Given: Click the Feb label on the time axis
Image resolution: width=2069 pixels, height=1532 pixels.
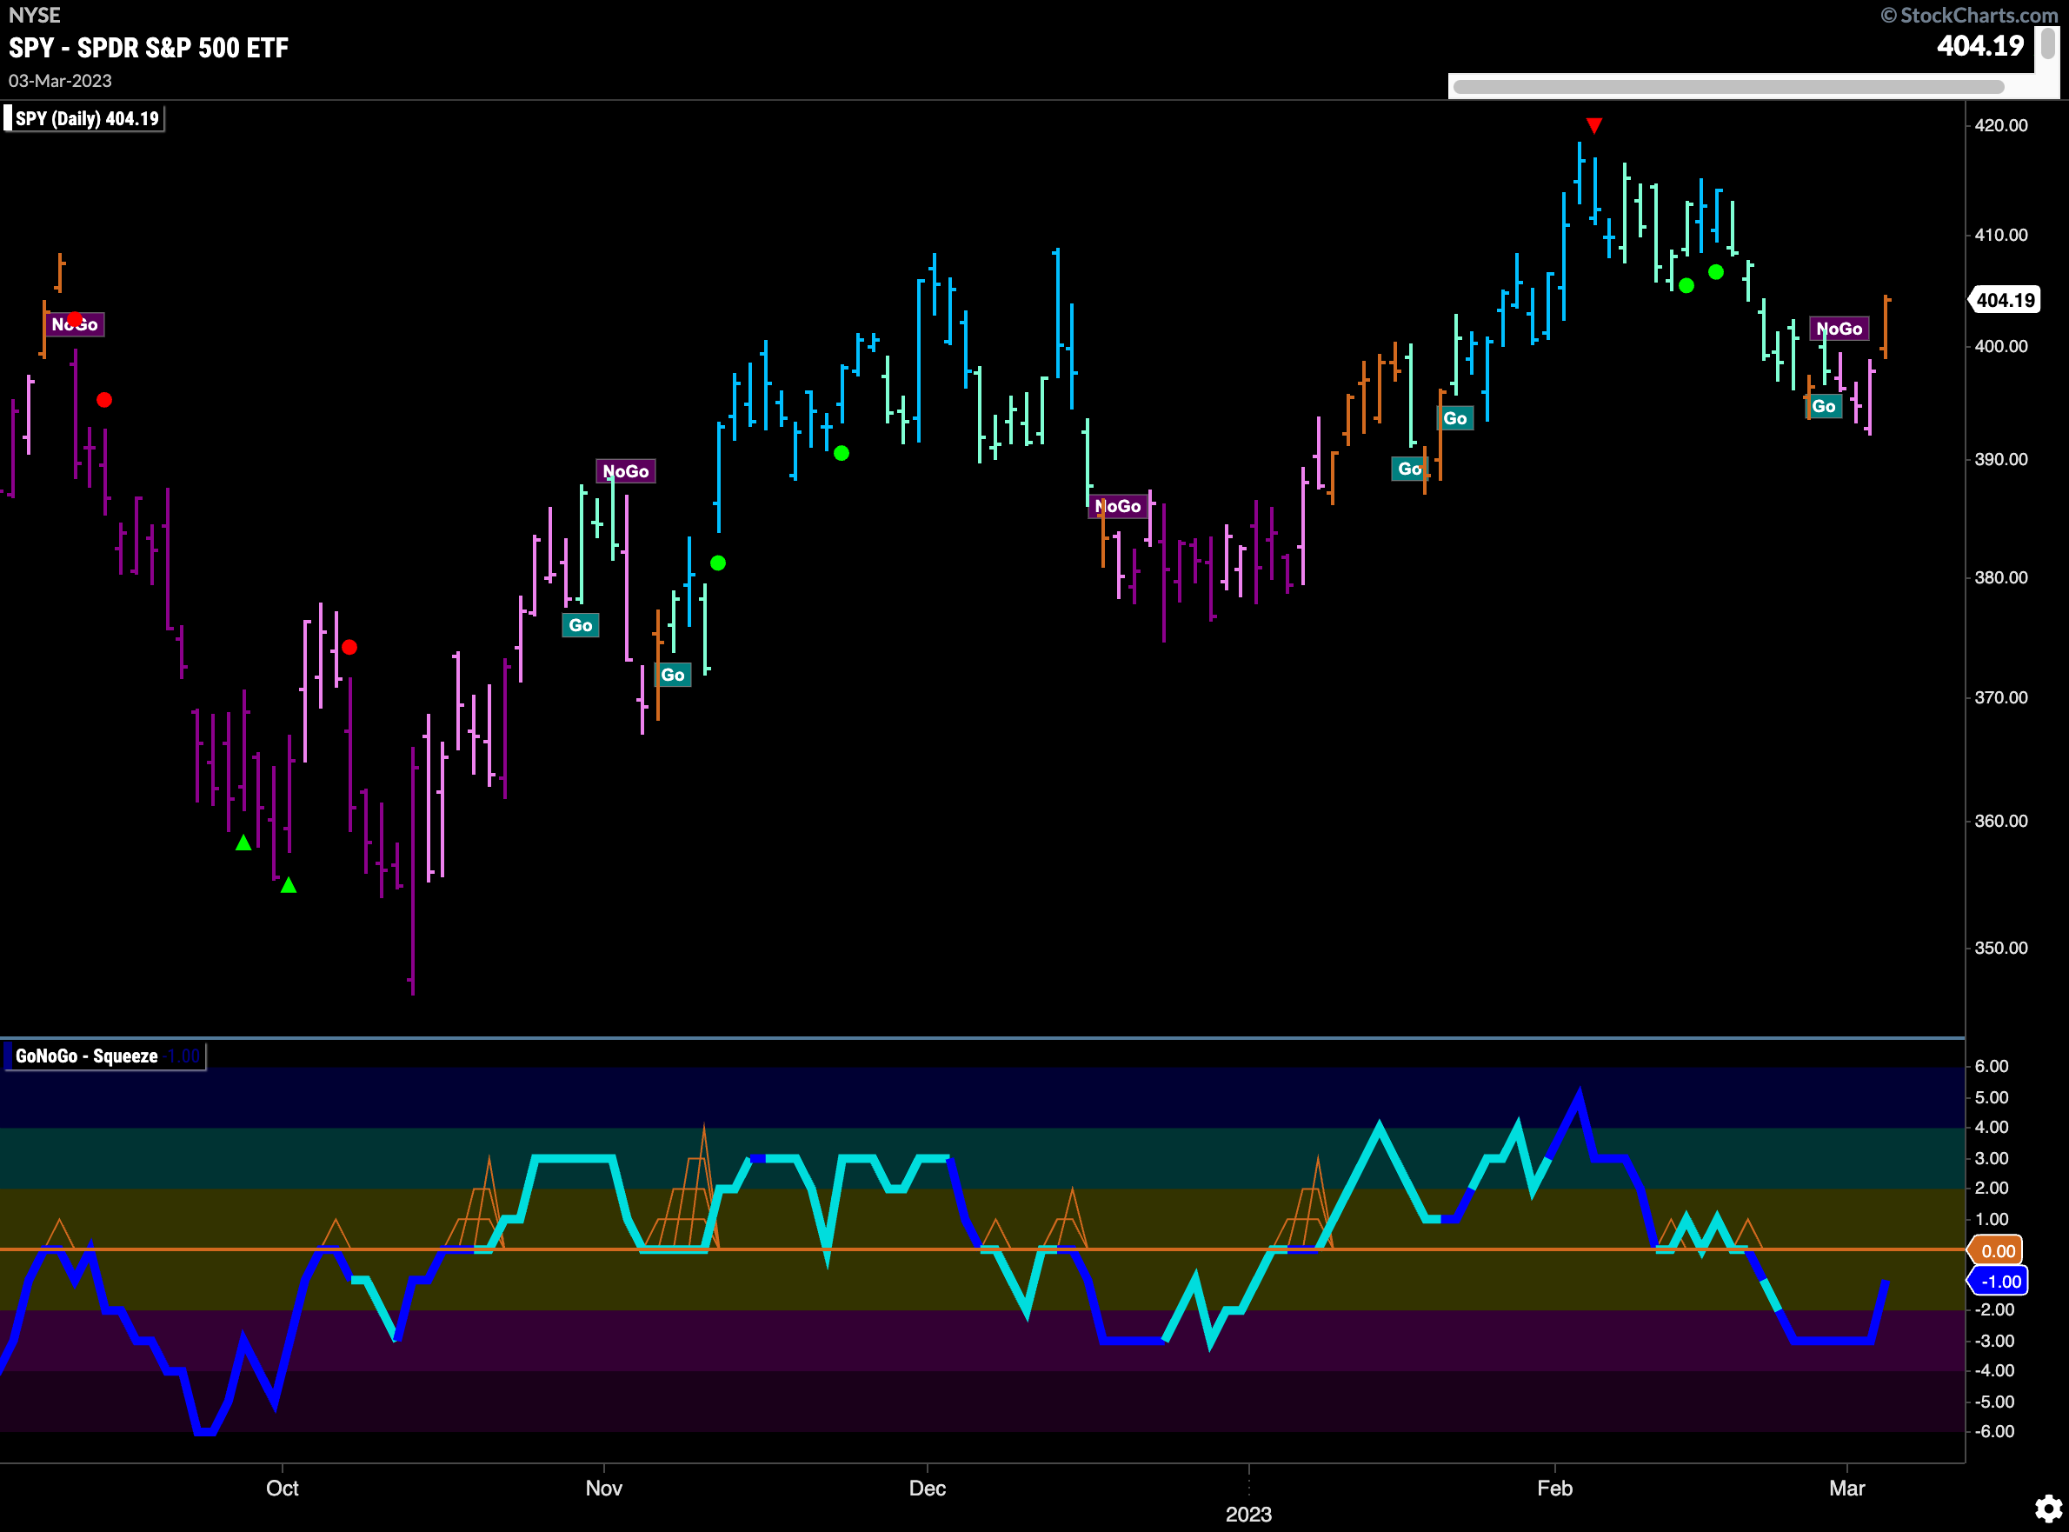Looking at the screenshot, I should [1554, 1489].
